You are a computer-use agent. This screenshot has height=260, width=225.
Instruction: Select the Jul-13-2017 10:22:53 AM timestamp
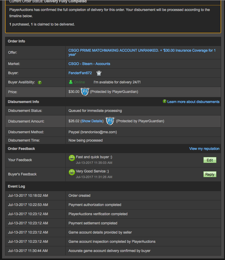coord(28,205)
